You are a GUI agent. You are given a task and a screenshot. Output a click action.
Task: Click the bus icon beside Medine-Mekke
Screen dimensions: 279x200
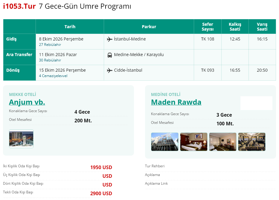110,55
